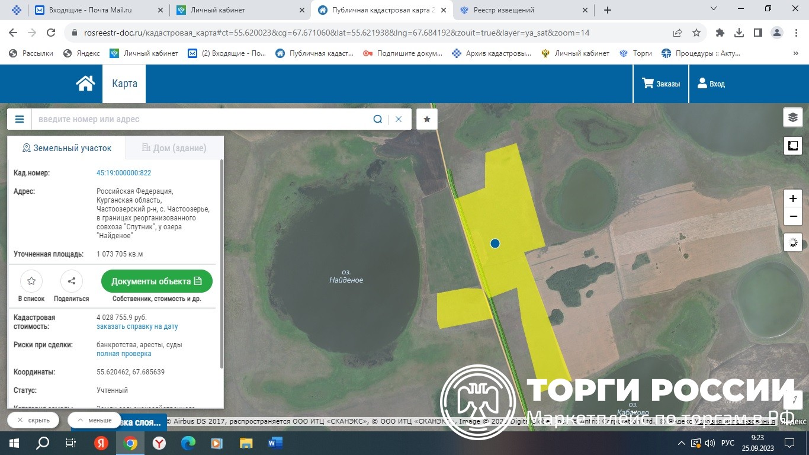Viewport: 809px width, 455px height.
Task: Open the hamburger menu beside search field
Action: [x=20, y=119]
